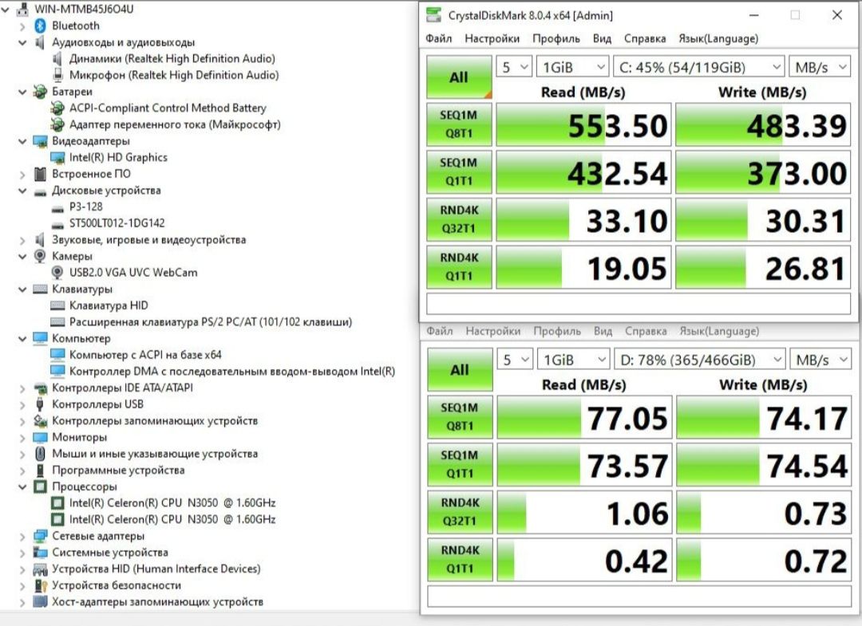Open the 1GiB test size dropdown in D: window
This screenshot has width=862, height=626.
(x=573, y=360)
